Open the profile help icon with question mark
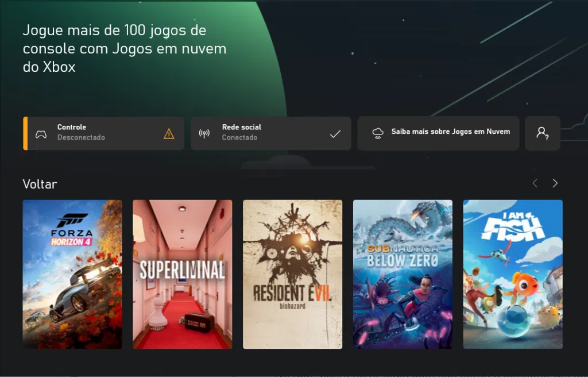Screen dimensions: 588x377 tap(542, 133)
